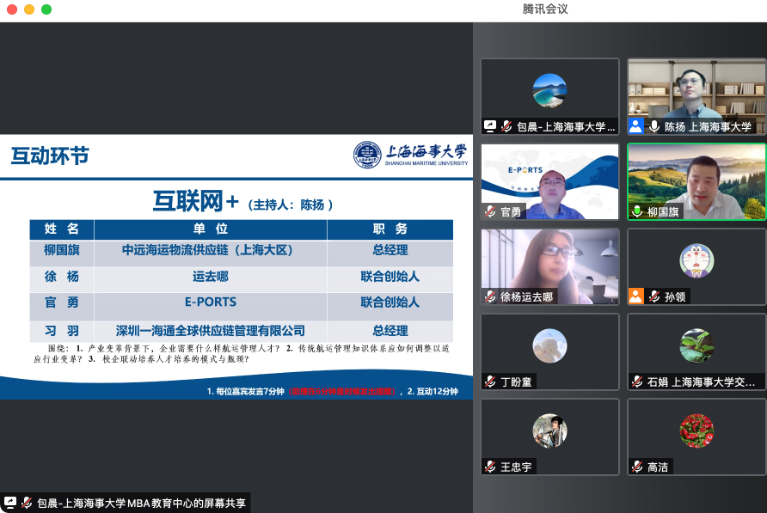Select the teddy bear avatar of 丁盼童
767x513 pixels.
click(x=549, y=345)
